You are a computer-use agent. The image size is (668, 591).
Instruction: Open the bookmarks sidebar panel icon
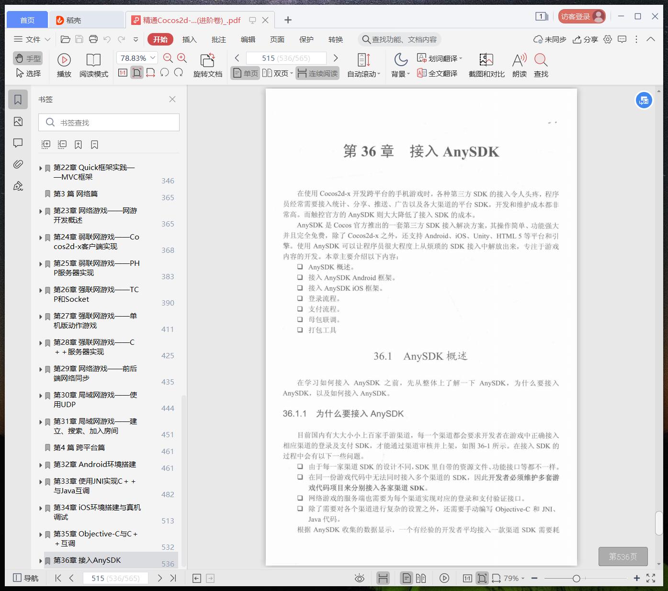(18, 99)
